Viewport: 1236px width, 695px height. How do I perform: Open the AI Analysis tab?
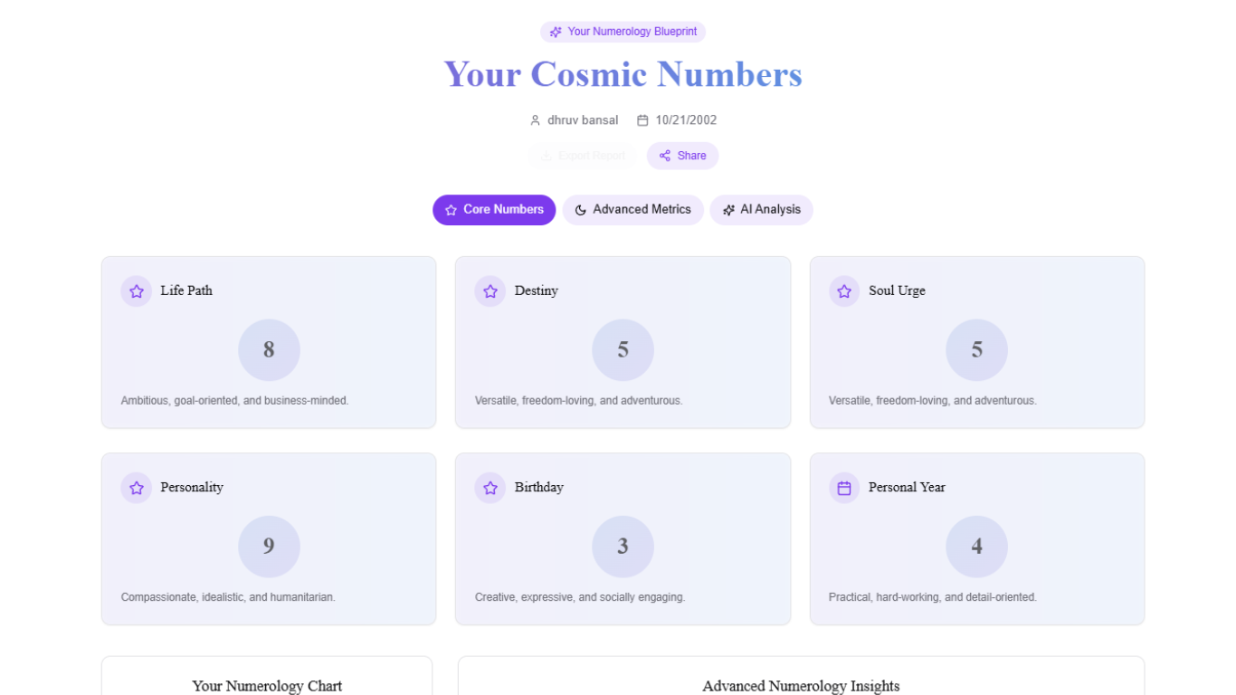(761, 210)
